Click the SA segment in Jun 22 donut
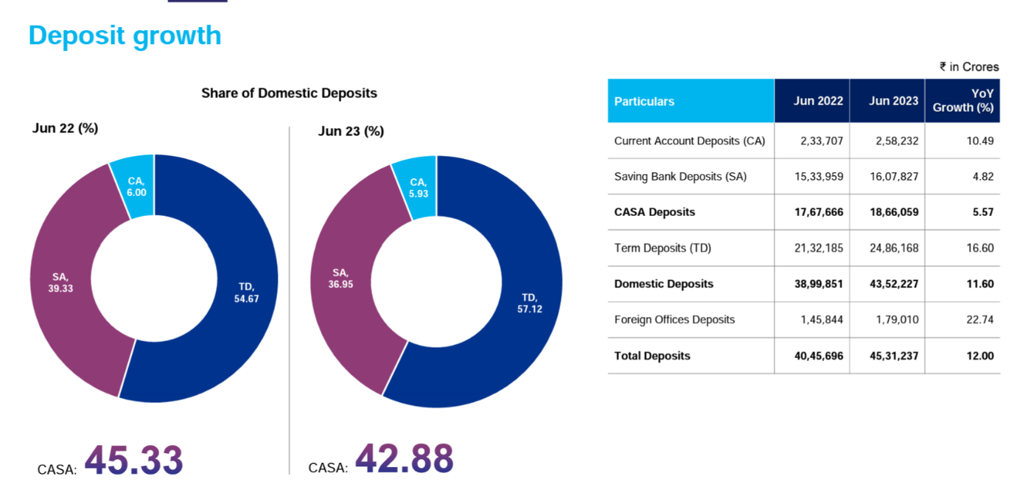This screenshot has height=490, width=1017. pos(60,282)
